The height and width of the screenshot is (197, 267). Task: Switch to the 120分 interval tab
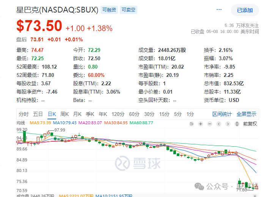click(118, 114)
